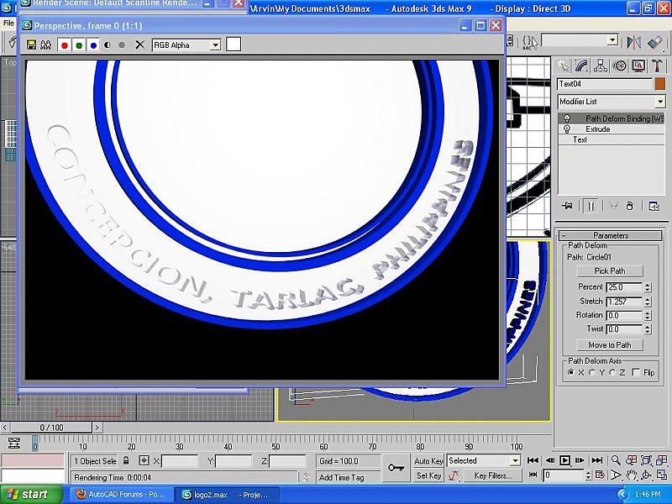Go to the end frame
The height and width of the screenshot is (504, 672).
tap(596, 460)
